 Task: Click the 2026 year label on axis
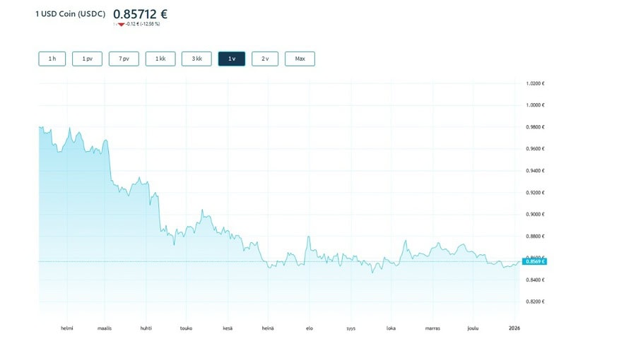coord(514,328)
